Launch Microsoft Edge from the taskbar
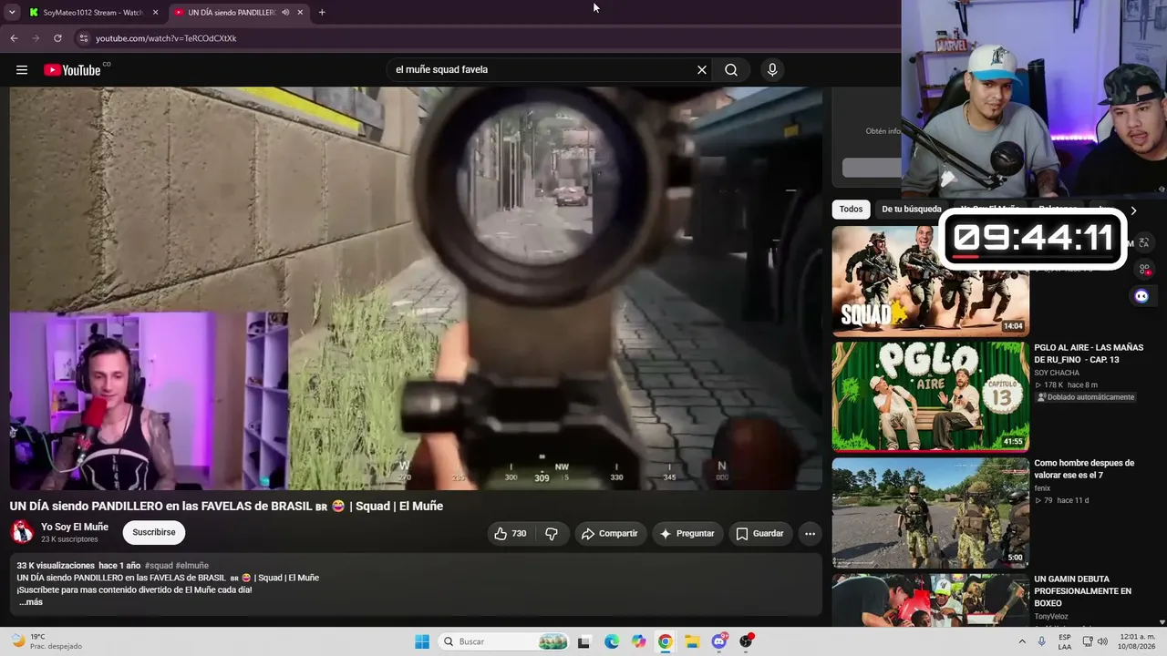The width and height of the screenshot is (1167, 656). tap(612, 641)
